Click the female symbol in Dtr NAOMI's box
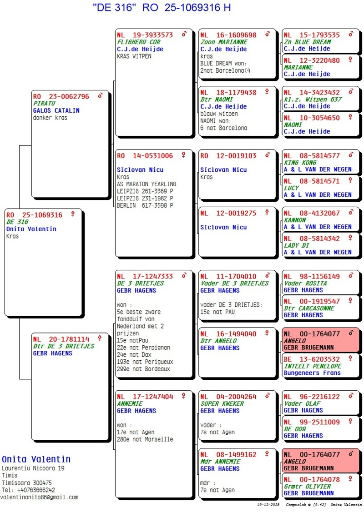 click(x=267, y=92)
